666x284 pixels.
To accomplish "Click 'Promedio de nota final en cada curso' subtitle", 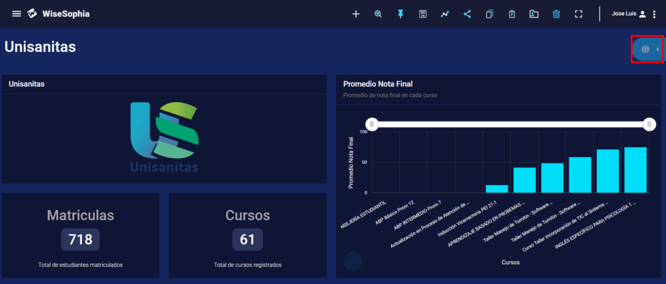I will 390,95.
